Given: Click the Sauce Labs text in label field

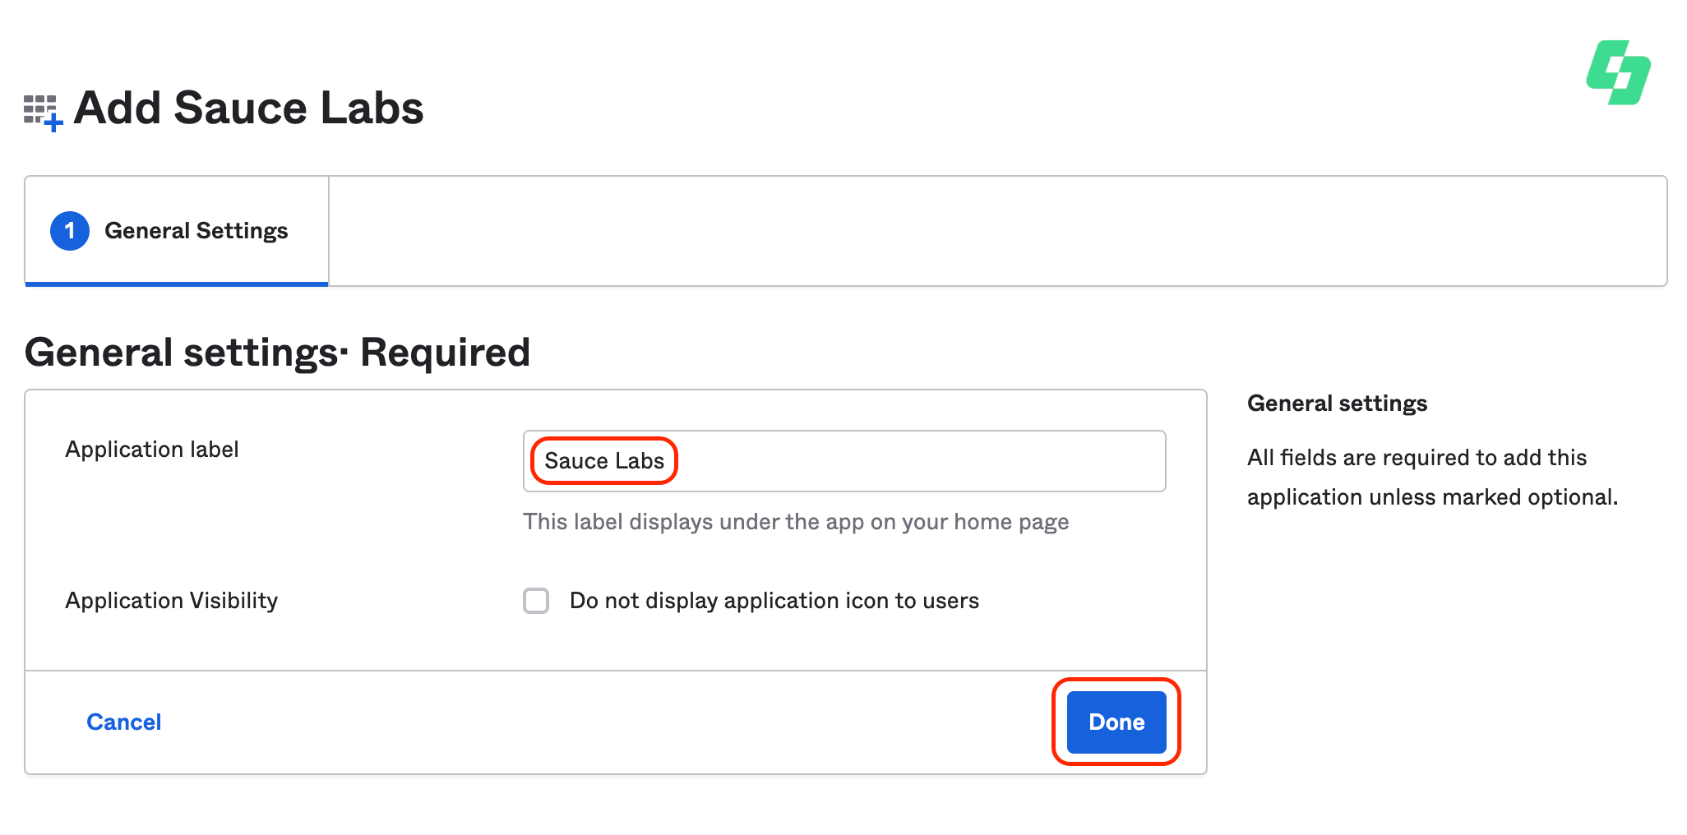Looking at the screenshot, I should [x=604, y=461].
